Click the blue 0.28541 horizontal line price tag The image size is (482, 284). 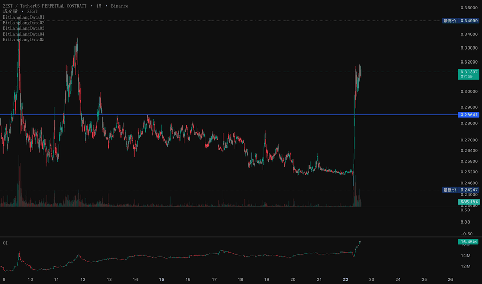pos(469,115)
